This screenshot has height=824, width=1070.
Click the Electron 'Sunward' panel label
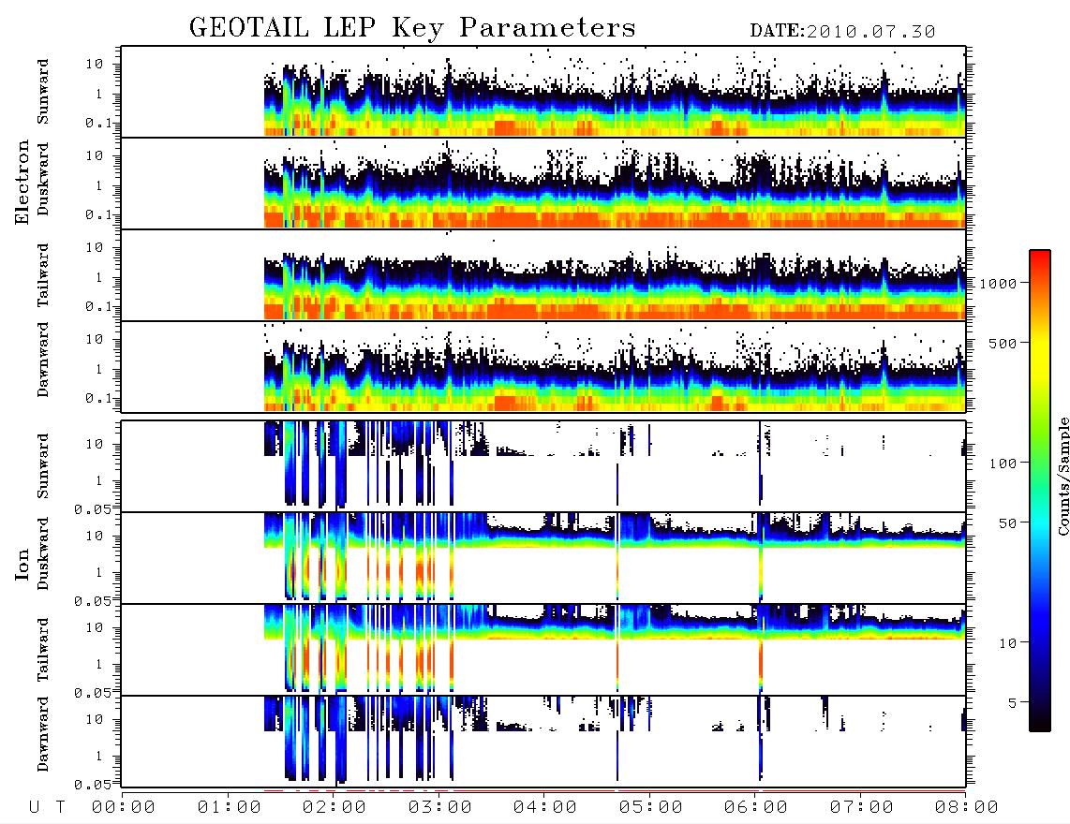click(43, 92)
